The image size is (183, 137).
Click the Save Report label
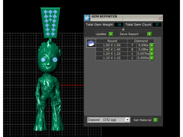(129, 34)
